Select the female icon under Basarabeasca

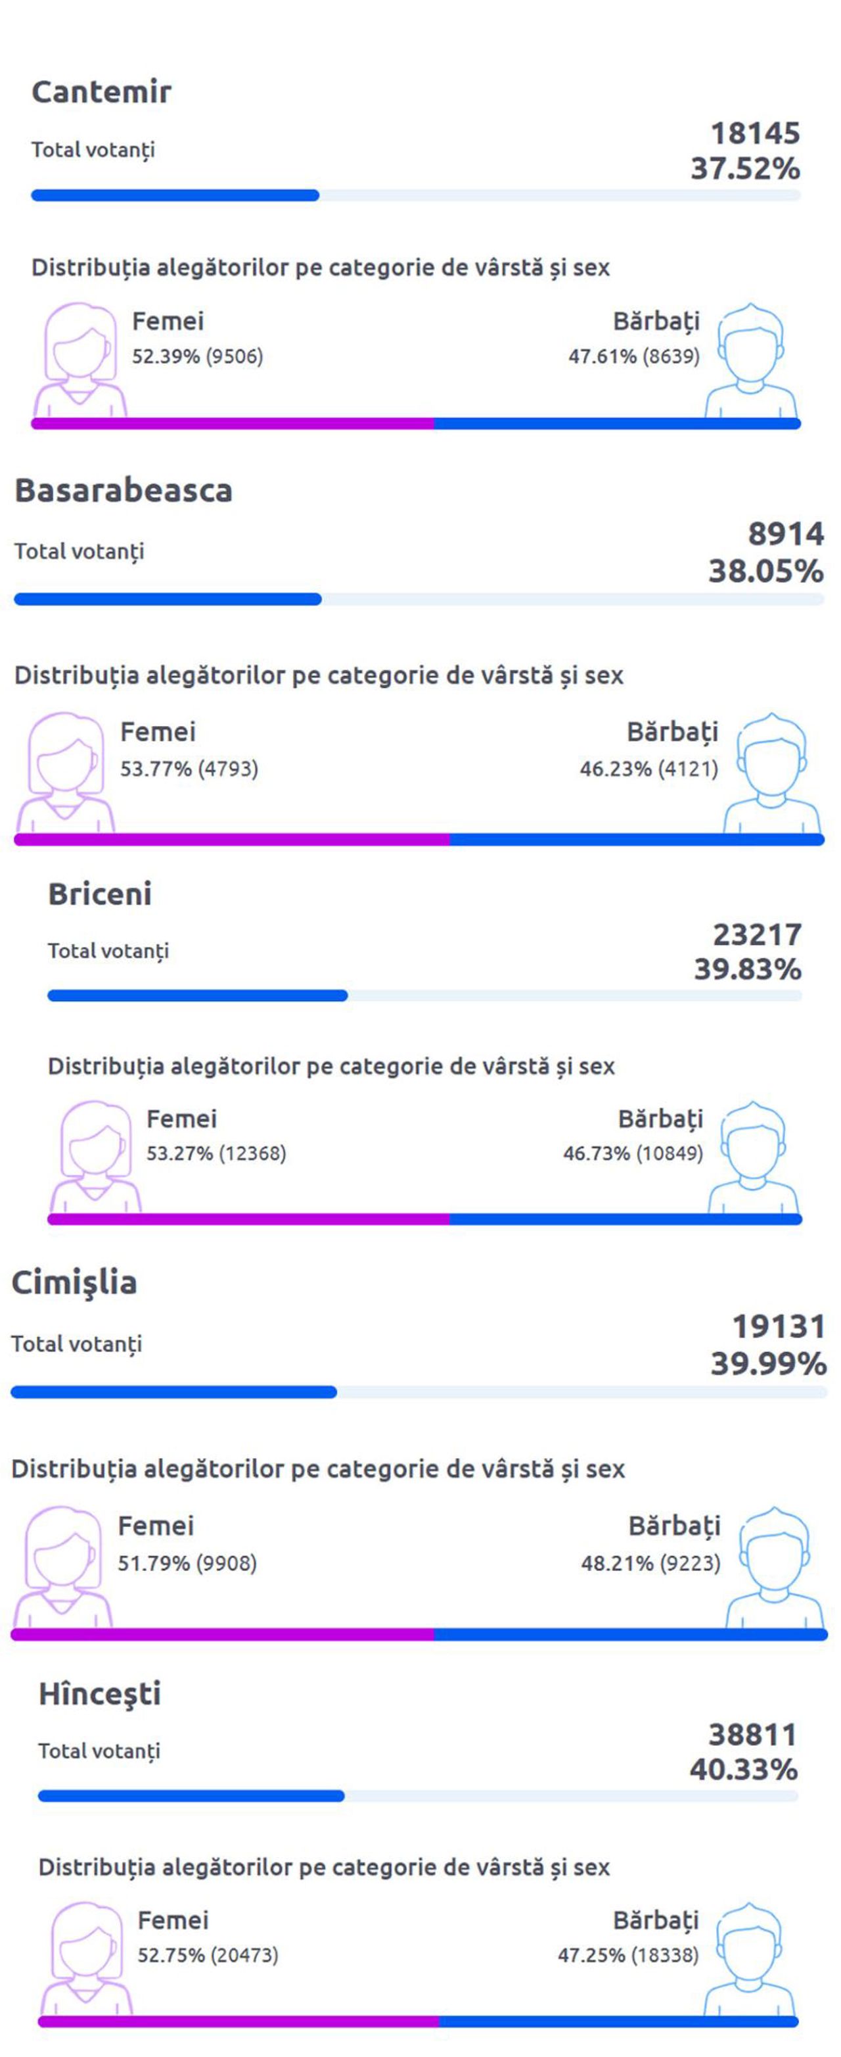click(x=66, y=772)
